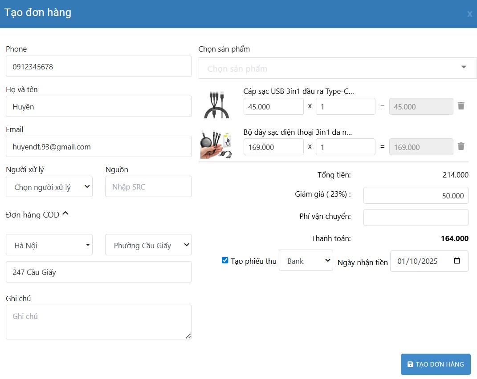Image resolution: width=477 pixels, height=379 pixels.
Task: Open the Chọn người xử lý dropdown
Action: pos(49,187)
